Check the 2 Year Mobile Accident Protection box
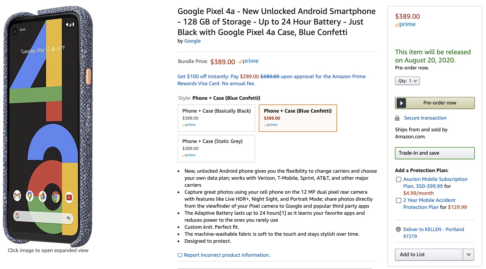 (x=398, y=200)
